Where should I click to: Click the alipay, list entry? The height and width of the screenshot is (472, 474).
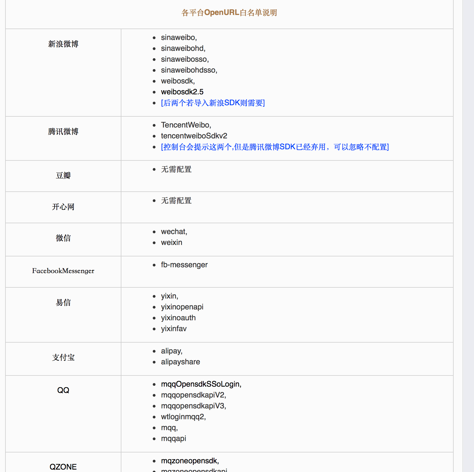point(171,351)
